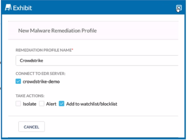This screenshot has width=187, height=140.
Task: Click the Connect to EDR Server label
Action: coord(41,73)
